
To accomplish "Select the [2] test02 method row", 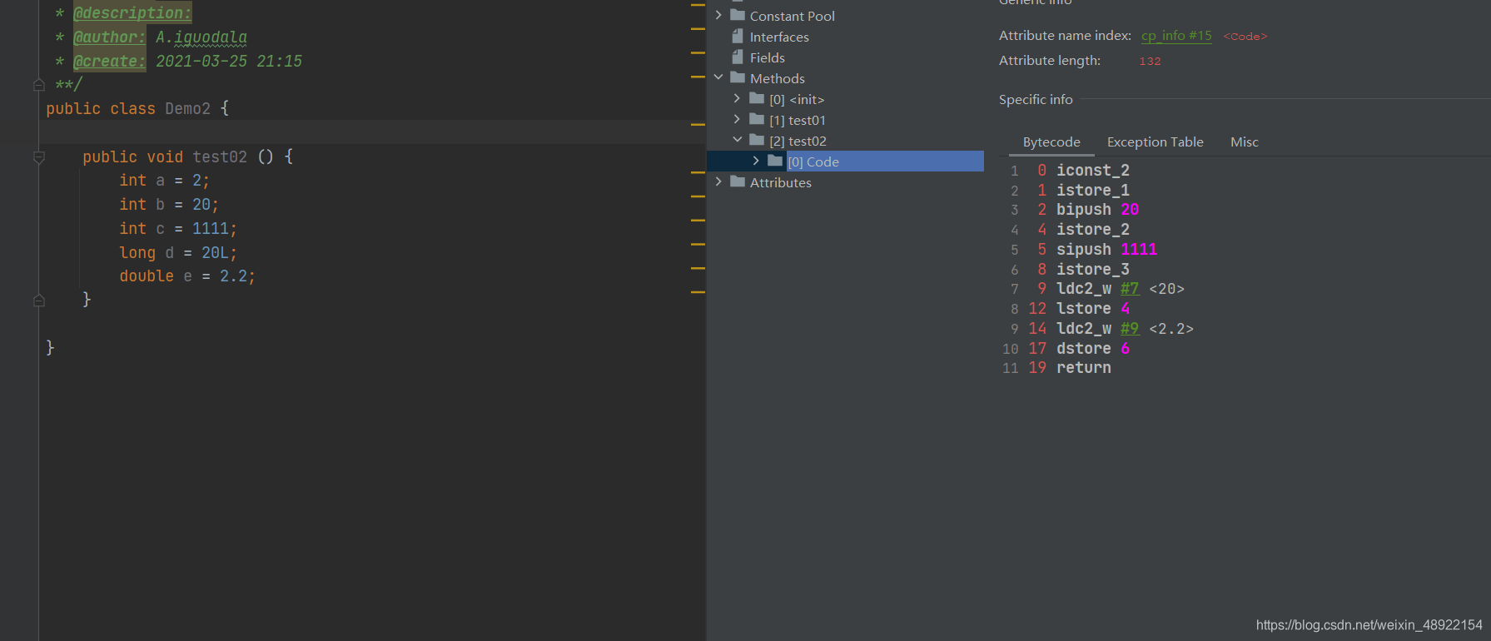I will (x=798, y=141).
